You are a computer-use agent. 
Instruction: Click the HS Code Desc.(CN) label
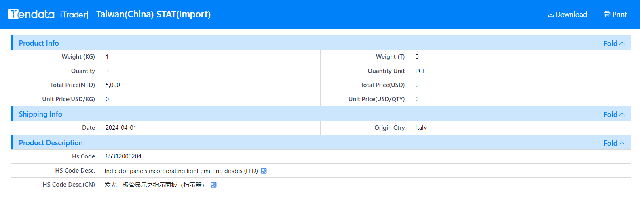click(69, 185)
